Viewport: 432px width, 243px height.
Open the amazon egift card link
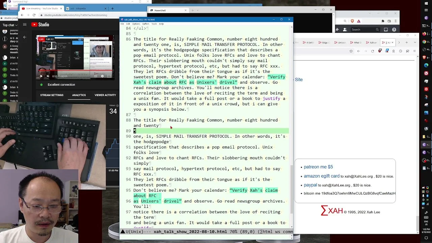coord(322,176)
